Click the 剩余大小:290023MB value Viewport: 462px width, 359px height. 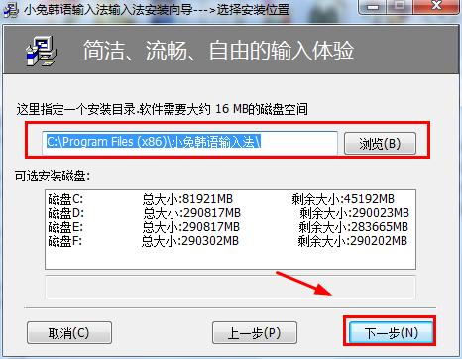point(354,213)
